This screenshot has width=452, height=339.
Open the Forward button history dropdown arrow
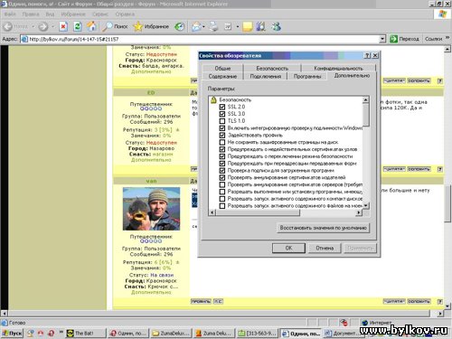coord(52,26)
